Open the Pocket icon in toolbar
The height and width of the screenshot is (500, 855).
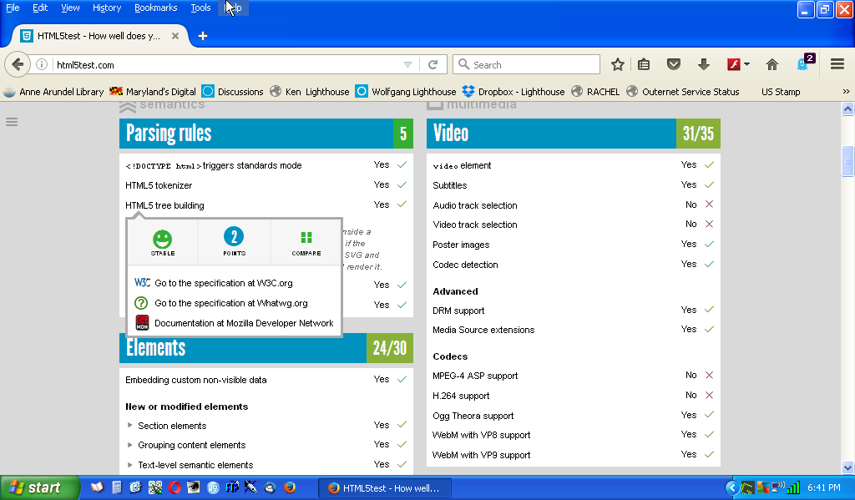click(674, 64)
